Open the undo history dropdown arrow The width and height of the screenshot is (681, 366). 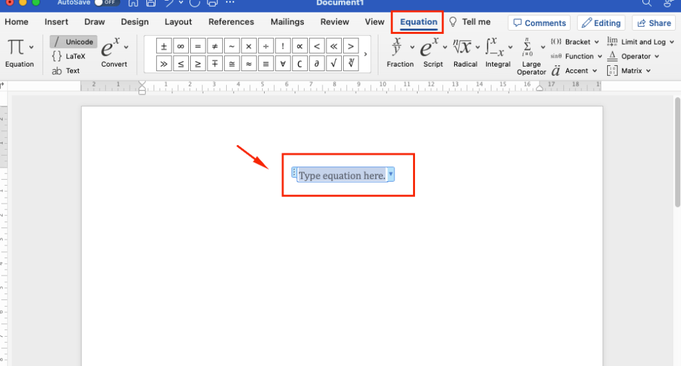[181, 3]
